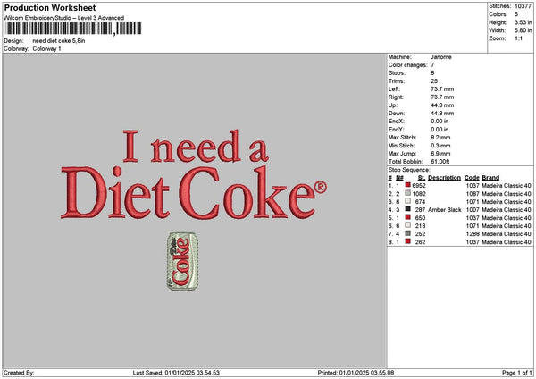Click the 'Created By:' footer label
The image size is (536, 379).
(19, 373)
